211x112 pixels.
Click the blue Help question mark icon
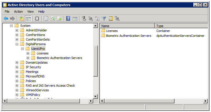(x=68, y=19)
